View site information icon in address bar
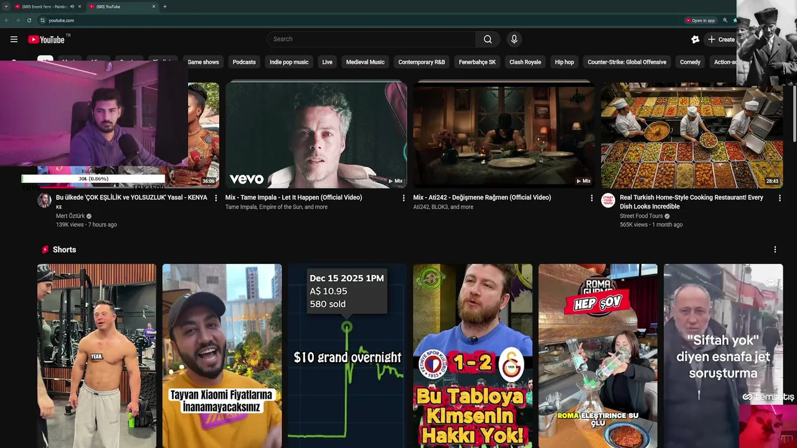 (42, 20)
